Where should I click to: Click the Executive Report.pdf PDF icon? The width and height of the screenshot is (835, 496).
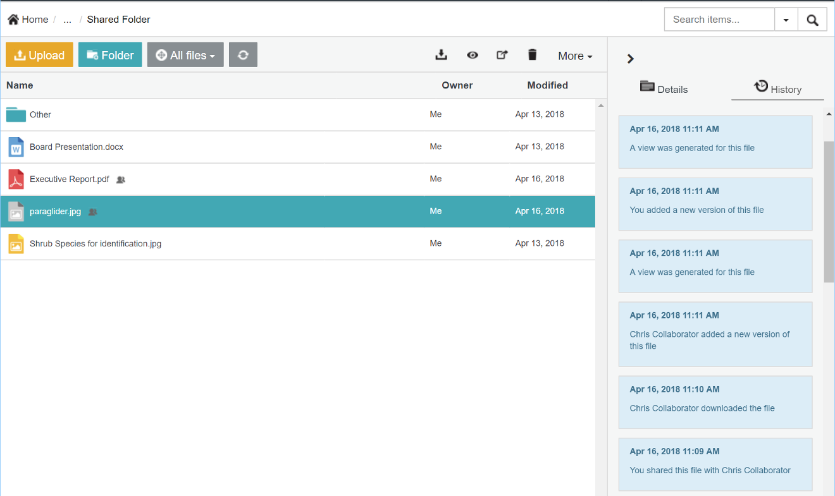click(16, 179)
